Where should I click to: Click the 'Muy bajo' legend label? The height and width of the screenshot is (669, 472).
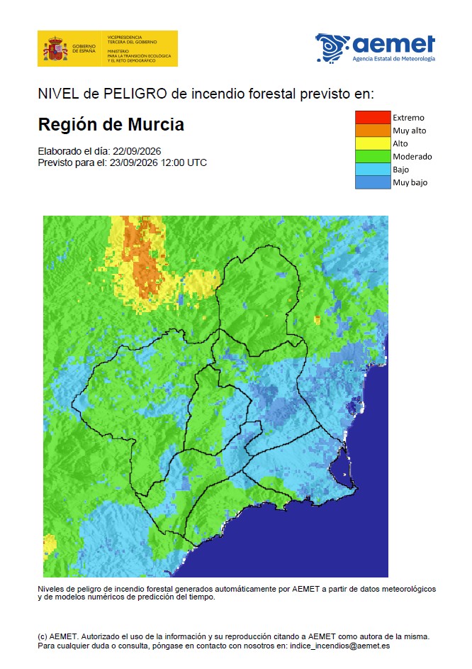click(410, 182)
